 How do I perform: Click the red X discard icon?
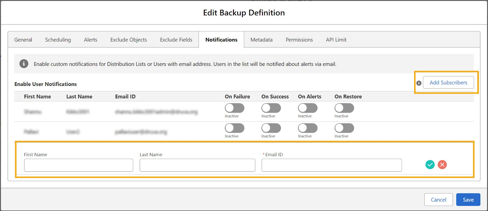click(442, 165)
